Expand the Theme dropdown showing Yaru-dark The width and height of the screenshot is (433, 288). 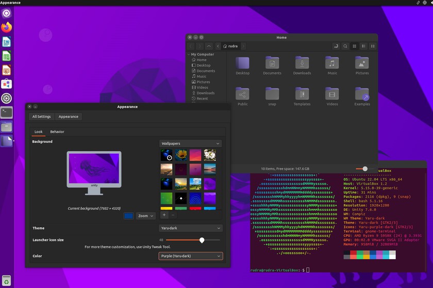(191, 228)
